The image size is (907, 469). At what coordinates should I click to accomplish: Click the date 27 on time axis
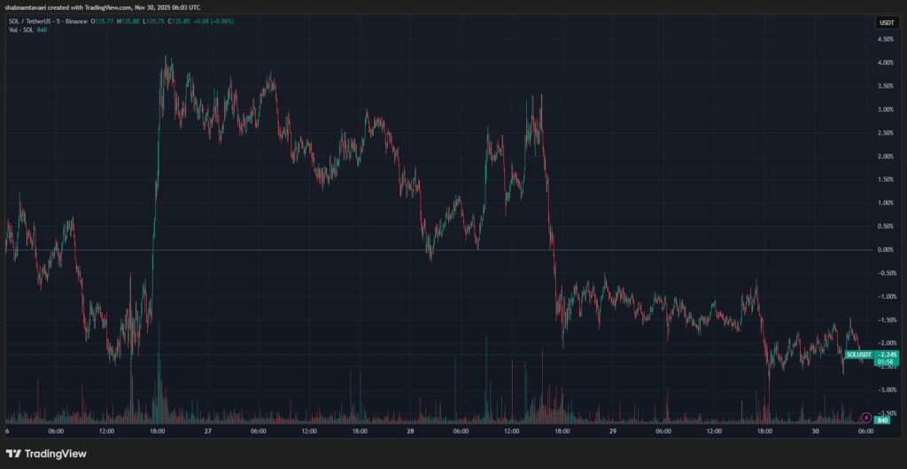[207, 430]
